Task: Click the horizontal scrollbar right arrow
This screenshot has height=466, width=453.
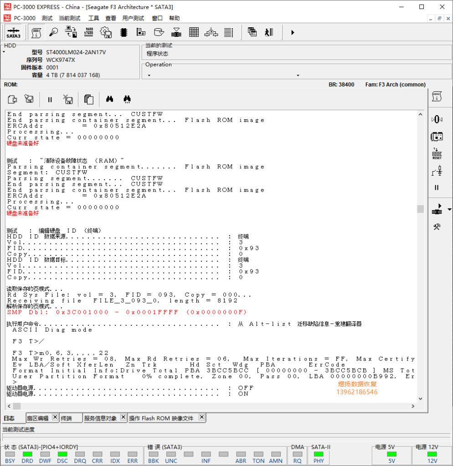Action: [x=413, y=406]
